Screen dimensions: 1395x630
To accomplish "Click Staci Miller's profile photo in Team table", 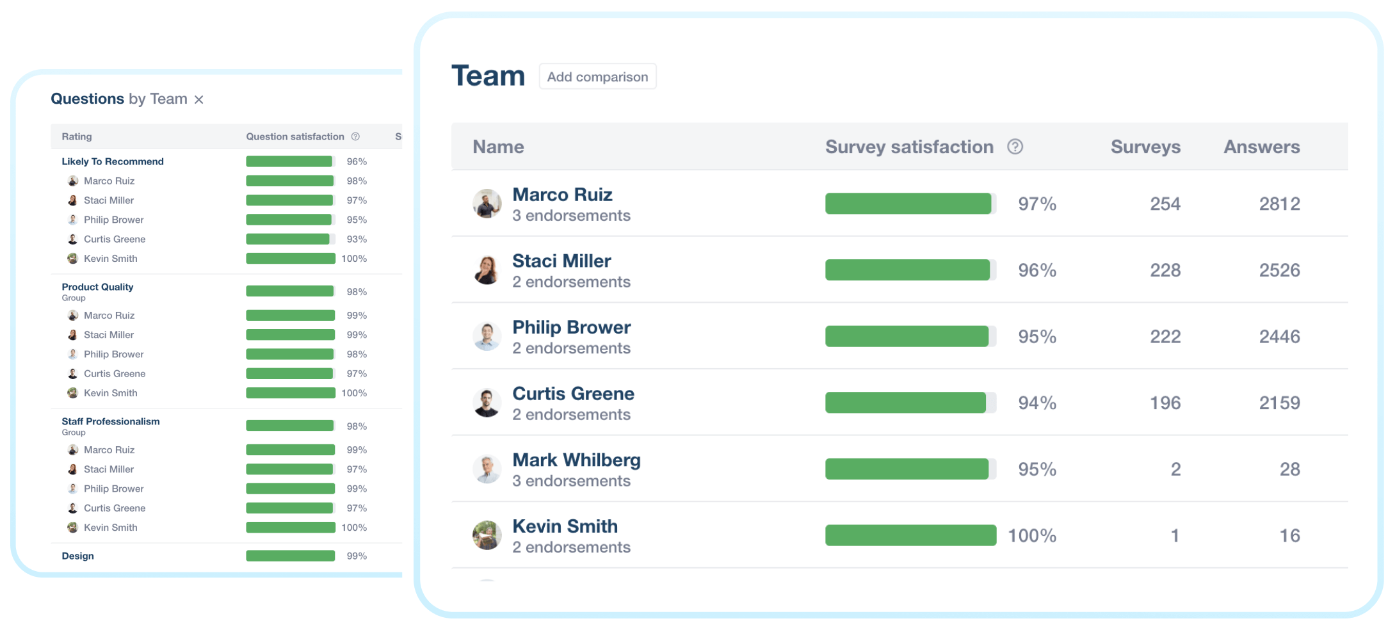I will tap(487, 270).
